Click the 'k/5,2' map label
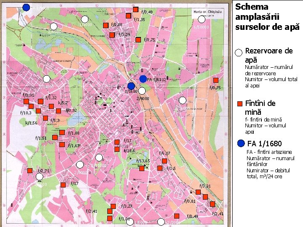The image size is (303, 227). (x=63, y=103)
